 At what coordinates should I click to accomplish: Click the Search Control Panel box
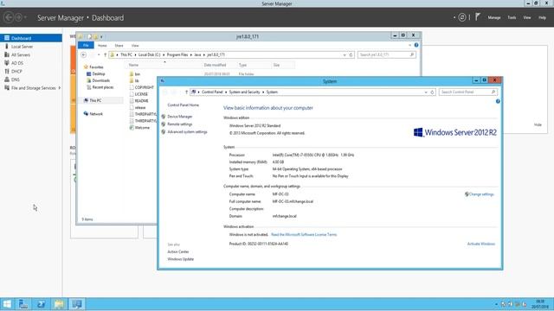468,92
